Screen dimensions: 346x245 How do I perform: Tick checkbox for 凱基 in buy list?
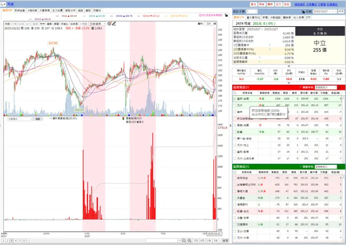[x=235, y=132]
